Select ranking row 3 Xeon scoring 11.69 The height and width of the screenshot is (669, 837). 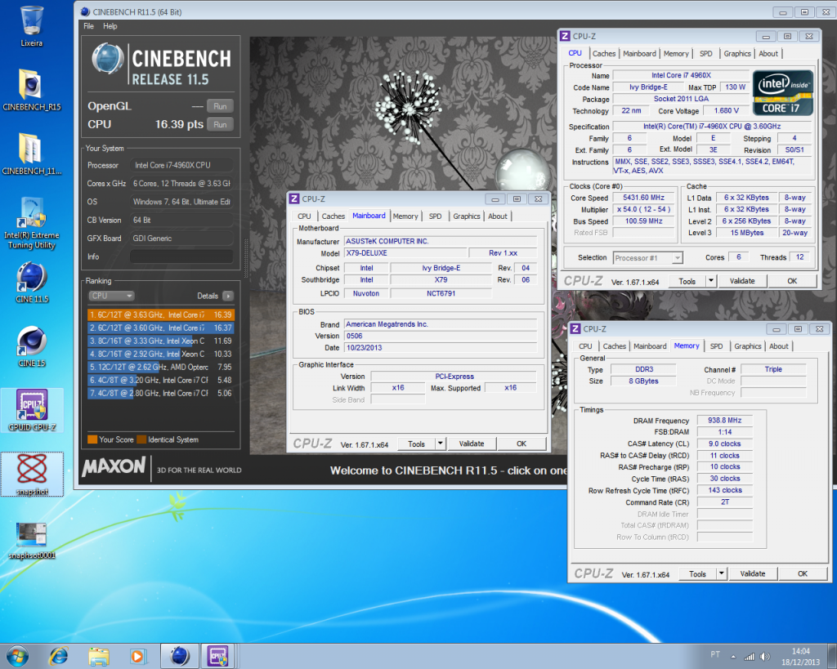[161, 341]
